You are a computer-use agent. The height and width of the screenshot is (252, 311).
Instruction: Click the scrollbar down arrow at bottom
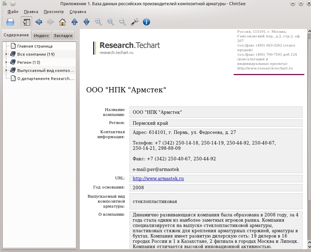(309, 247)
